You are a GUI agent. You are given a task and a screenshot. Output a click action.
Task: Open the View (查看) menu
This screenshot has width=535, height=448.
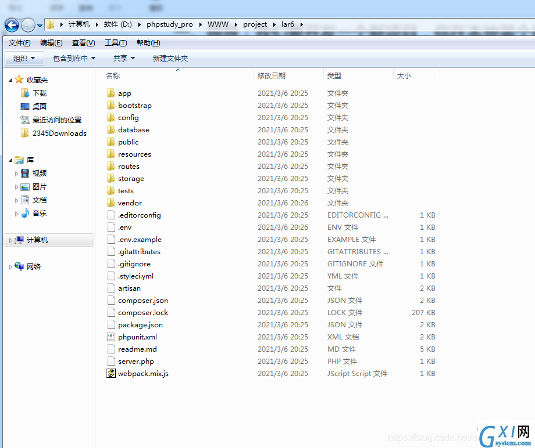pyautogui.click(x=83, y=42)
